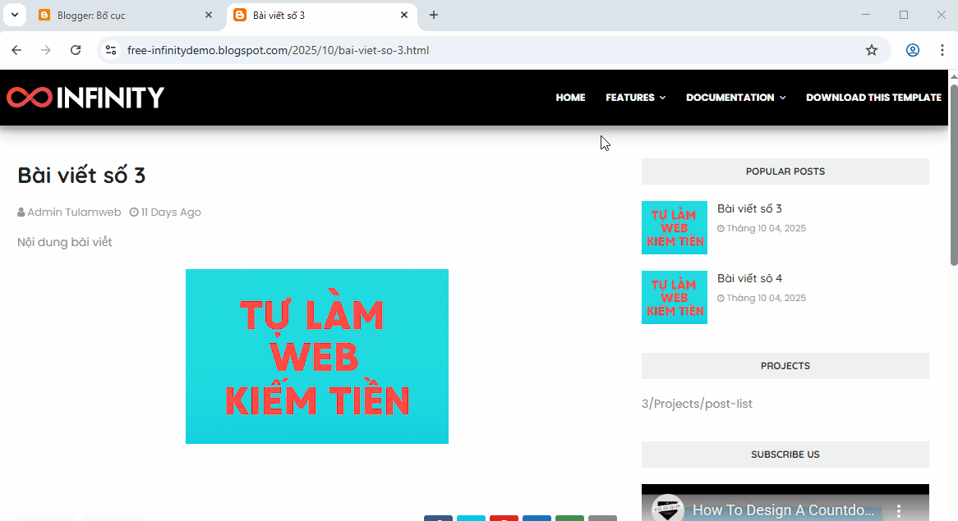Open the YouTube video three-dot options

[898, 510]
